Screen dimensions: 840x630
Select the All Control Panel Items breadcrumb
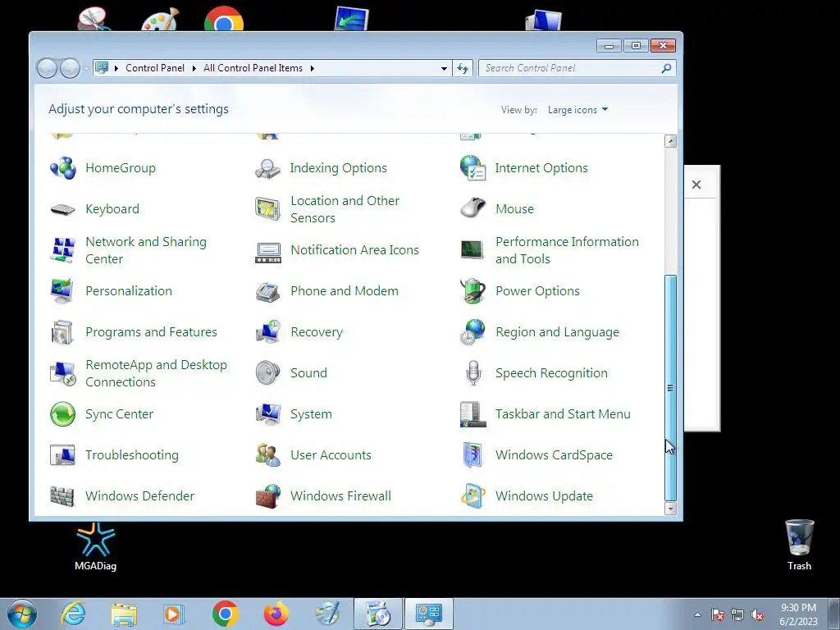click(253, 68)
